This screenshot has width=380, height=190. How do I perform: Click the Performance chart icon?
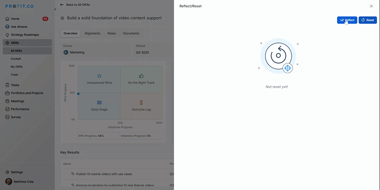coord(7,109)
